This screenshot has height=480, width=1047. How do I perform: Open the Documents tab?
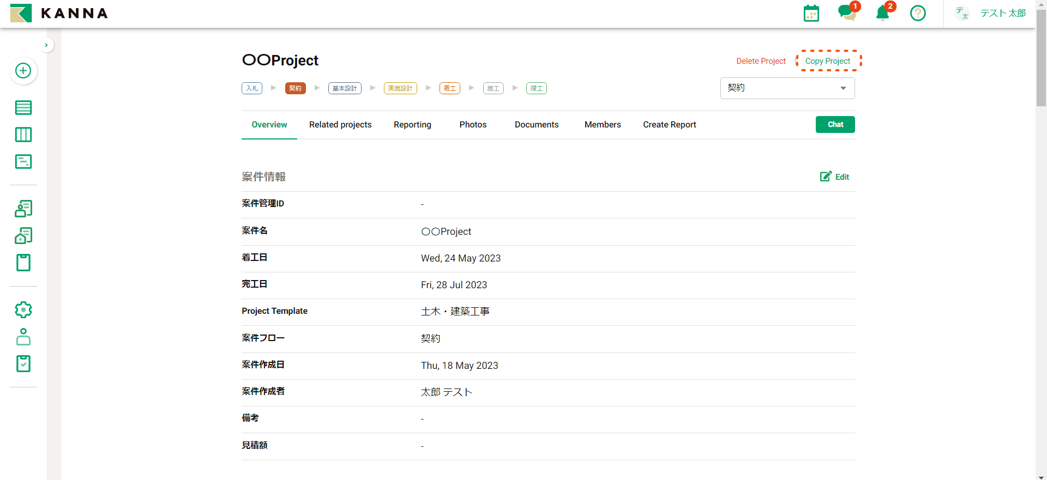tap(537, 125)
